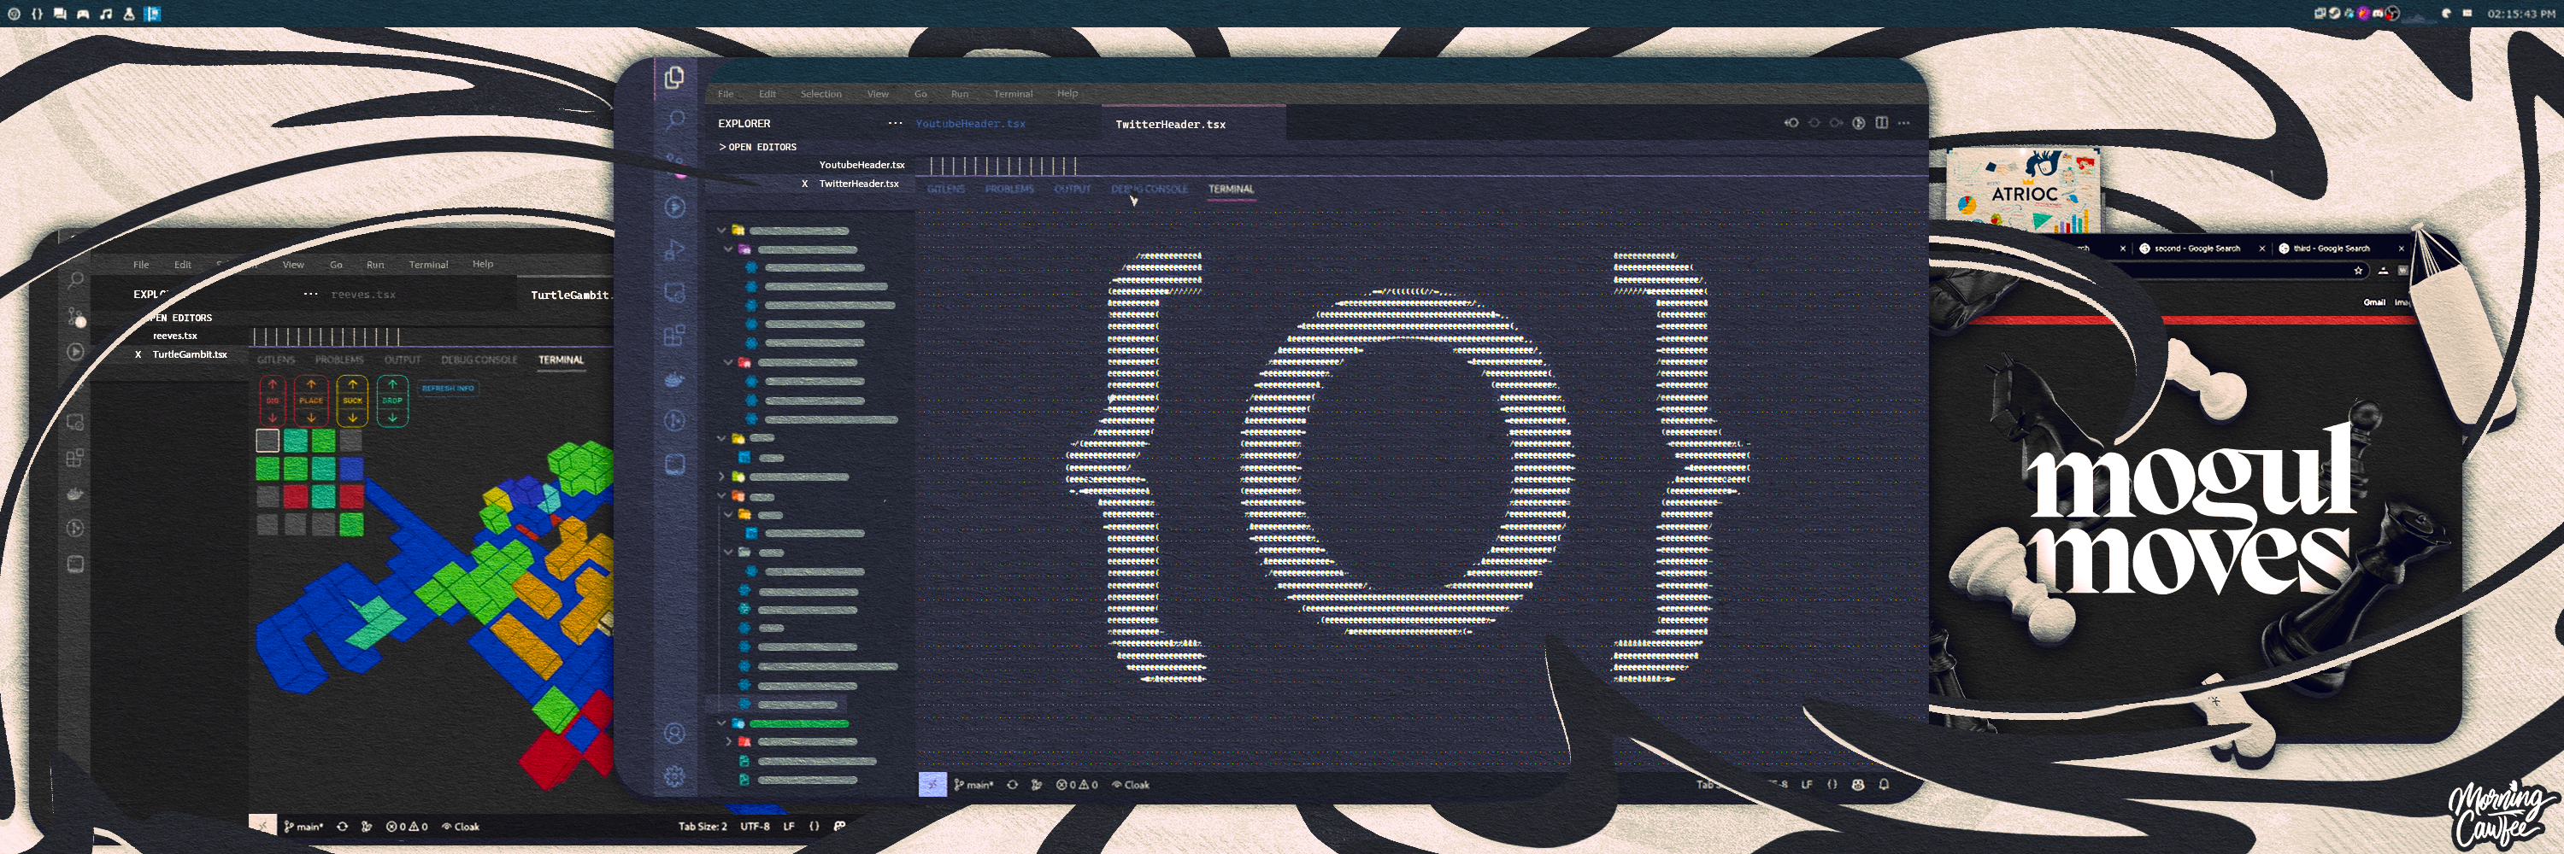Open Gmail link in browser window

[x=2375, y=302]
